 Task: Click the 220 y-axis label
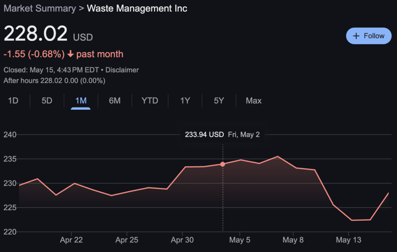point(10,232)
